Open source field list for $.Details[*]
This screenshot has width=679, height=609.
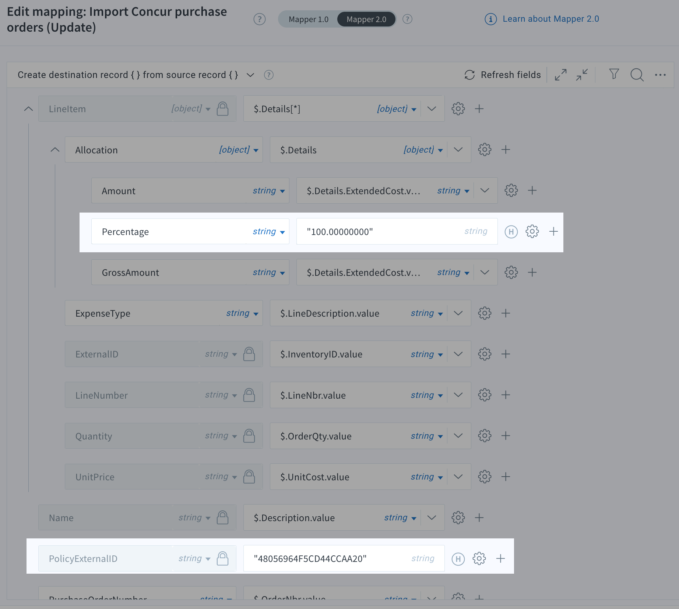(x=432, y=109)
